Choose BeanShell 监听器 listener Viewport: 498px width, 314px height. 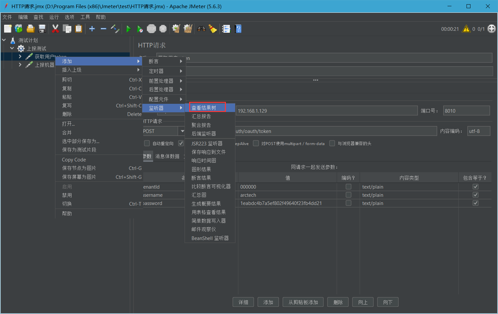[x=210, y=238]
